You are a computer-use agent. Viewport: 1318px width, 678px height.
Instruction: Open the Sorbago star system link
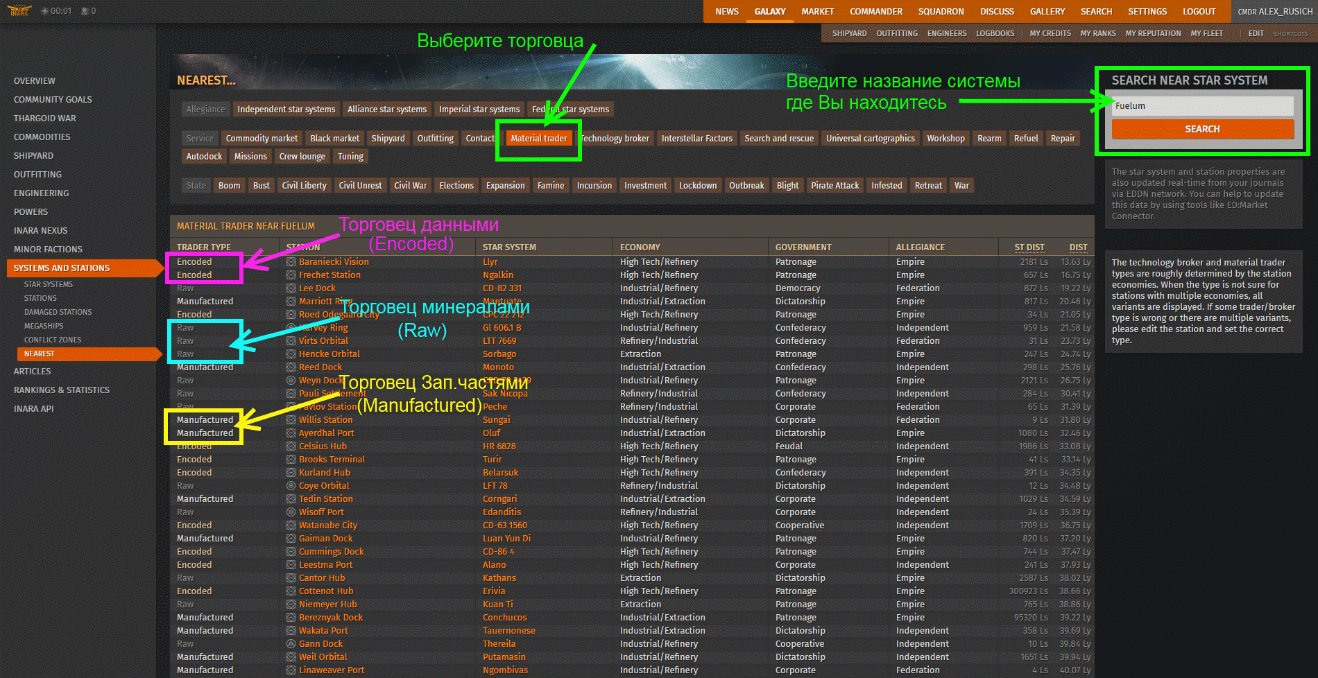coord(499,354)
